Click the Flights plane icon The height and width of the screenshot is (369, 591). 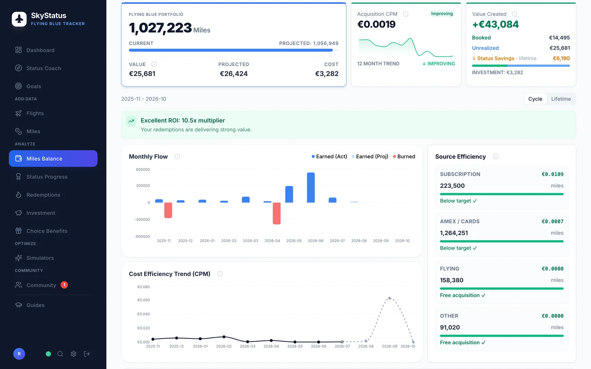(x=18, y=113)
